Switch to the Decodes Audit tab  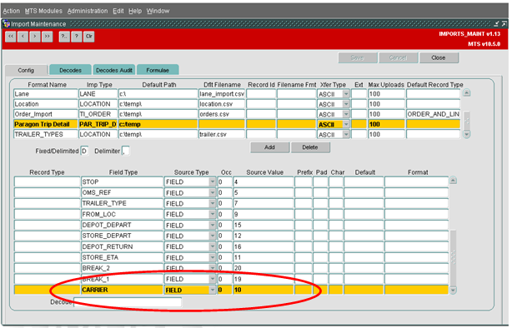tap(114, 70)
